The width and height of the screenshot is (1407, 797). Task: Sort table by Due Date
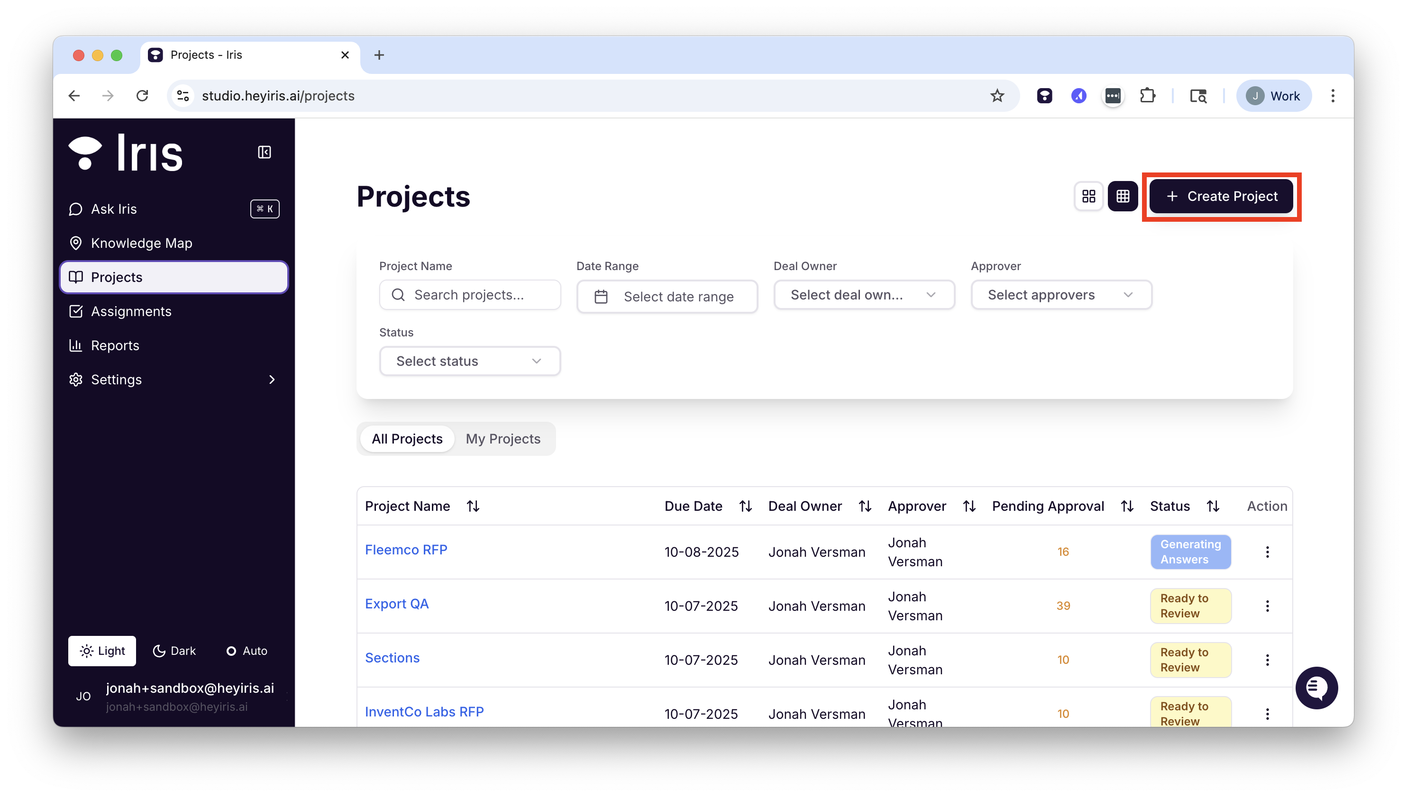[x=745, y=507]
